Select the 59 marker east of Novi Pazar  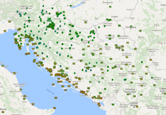coord(125,80)
